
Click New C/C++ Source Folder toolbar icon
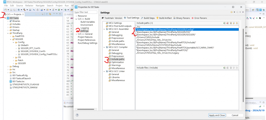point(48,10)
